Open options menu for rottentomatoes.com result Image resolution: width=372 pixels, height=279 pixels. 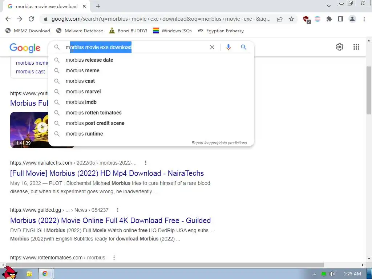[114, 258]
